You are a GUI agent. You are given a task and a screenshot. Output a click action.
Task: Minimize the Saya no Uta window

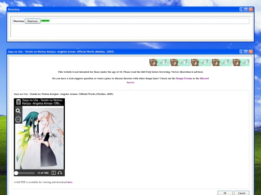[241, 52]
